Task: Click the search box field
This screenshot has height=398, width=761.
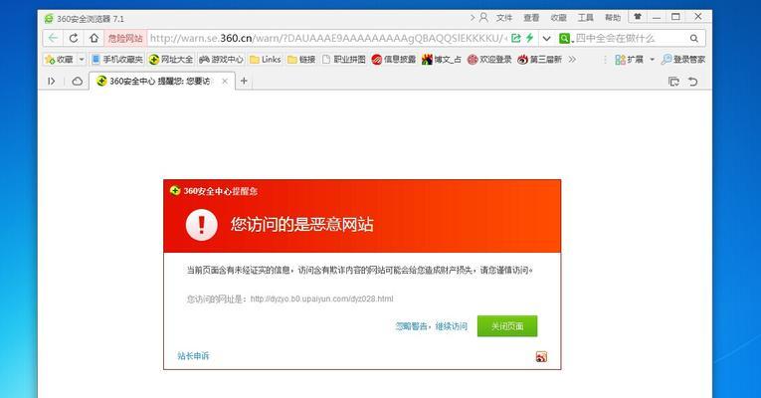Action: point(630,39)
